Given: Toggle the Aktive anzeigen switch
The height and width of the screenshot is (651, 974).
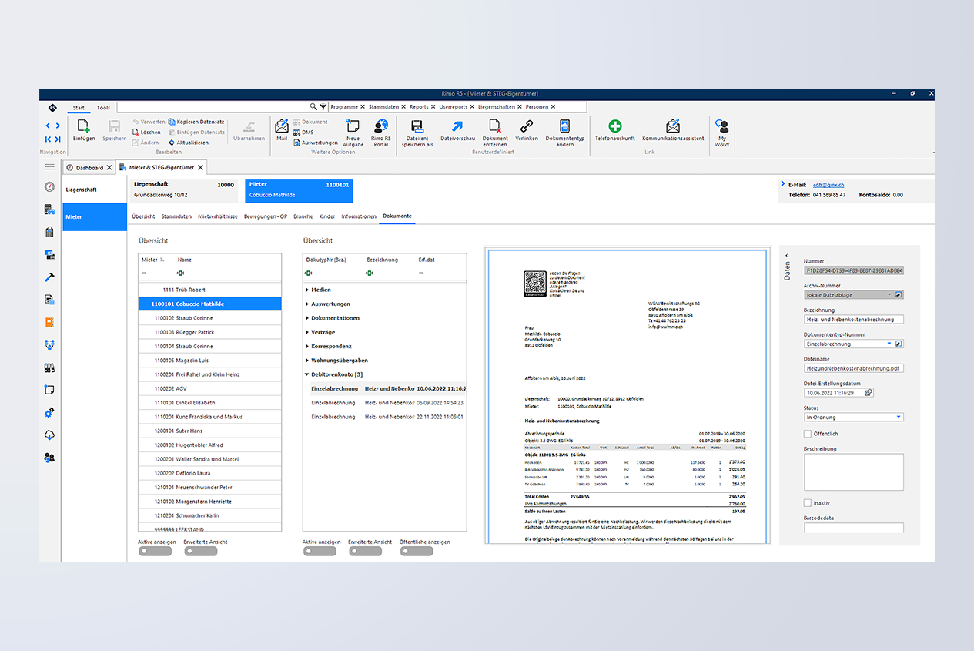Looking at the screenshot, I should click(x=156, y=550).
